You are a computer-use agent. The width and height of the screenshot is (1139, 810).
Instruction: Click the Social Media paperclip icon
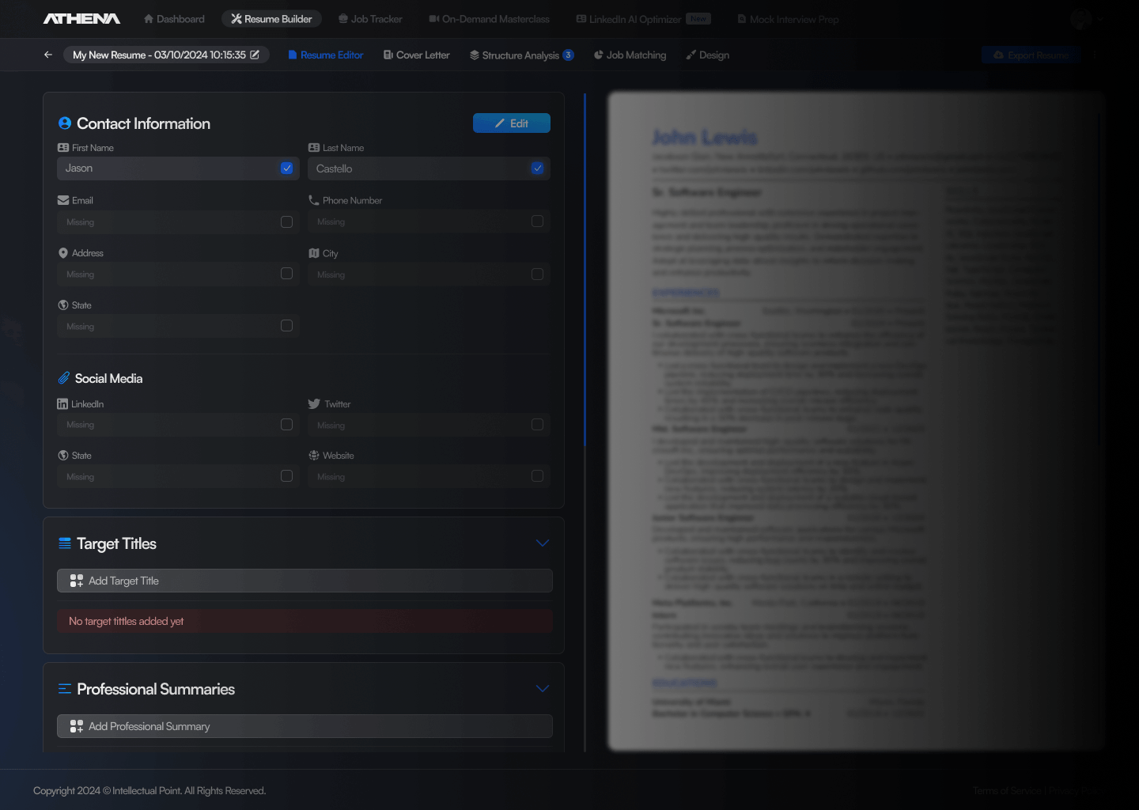(x=64, y=378)
